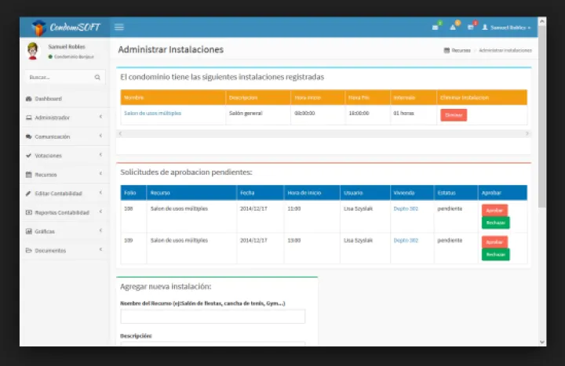Click the Nombre del Recurso input field
The height and width of the screenshot is (366, 565).
[213, 317]
